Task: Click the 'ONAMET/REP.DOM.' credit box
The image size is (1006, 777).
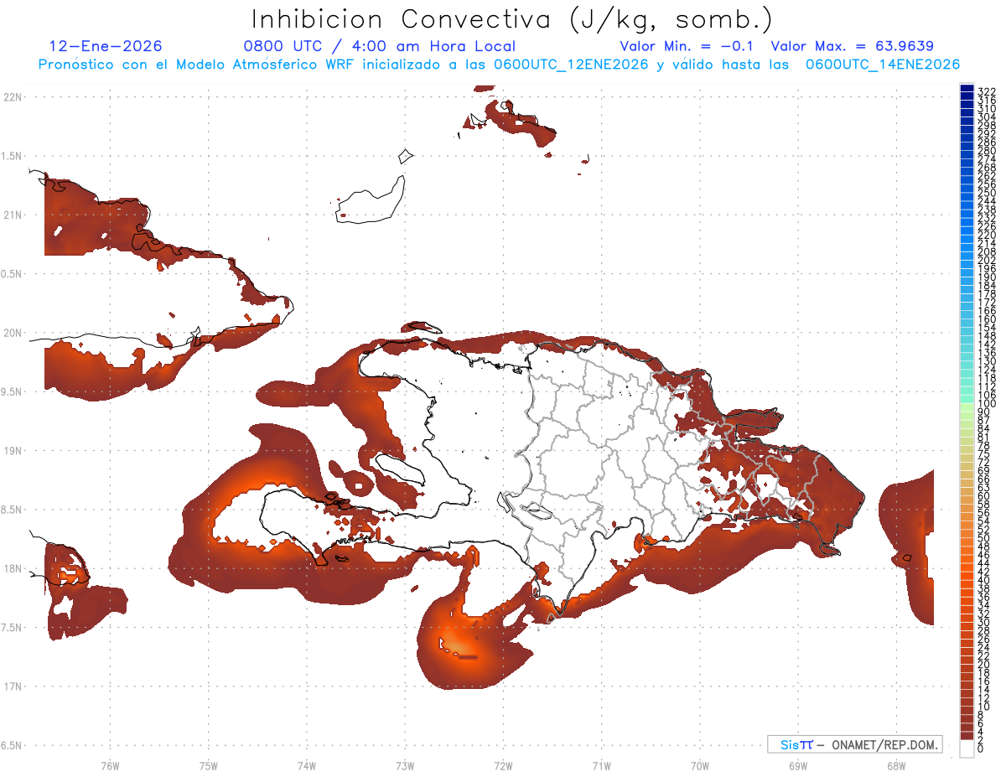Action: click(x=855, y=744)
